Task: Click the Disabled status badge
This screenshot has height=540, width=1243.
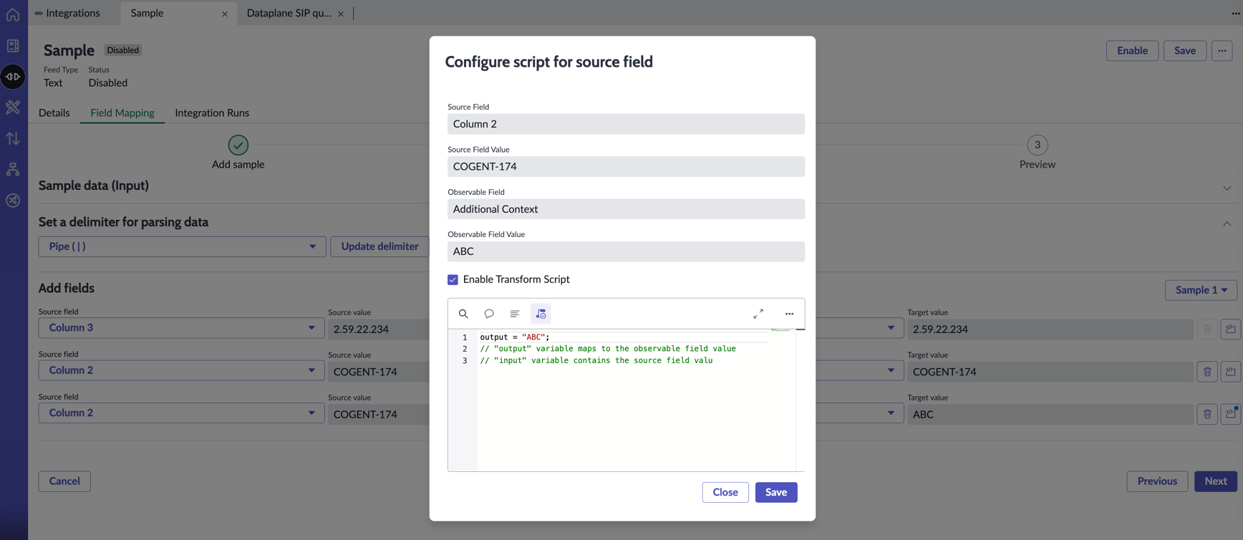Action: click(x=123, y=50)
